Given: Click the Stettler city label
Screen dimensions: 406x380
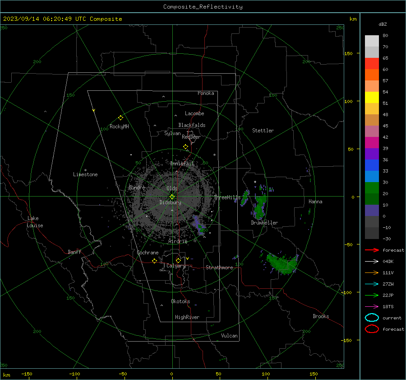Looking at the screenshot, I should pyautogui.click(x=263, y=131).
